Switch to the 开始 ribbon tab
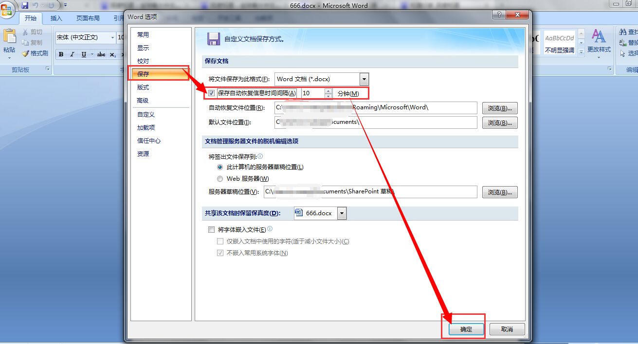This screenshot has width=638, height=344. (31, 18)
